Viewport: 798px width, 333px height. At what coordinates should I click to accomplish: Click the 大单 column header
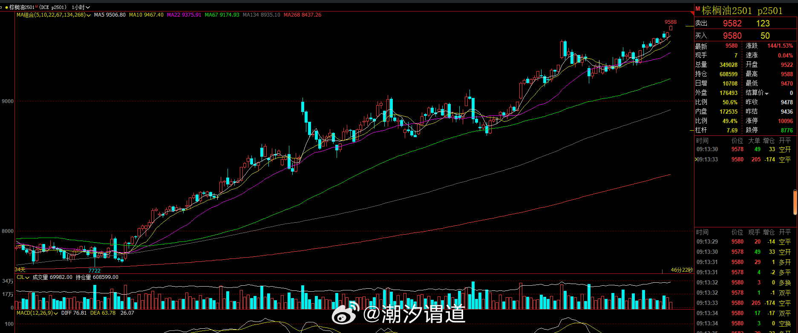pos(754,141)
